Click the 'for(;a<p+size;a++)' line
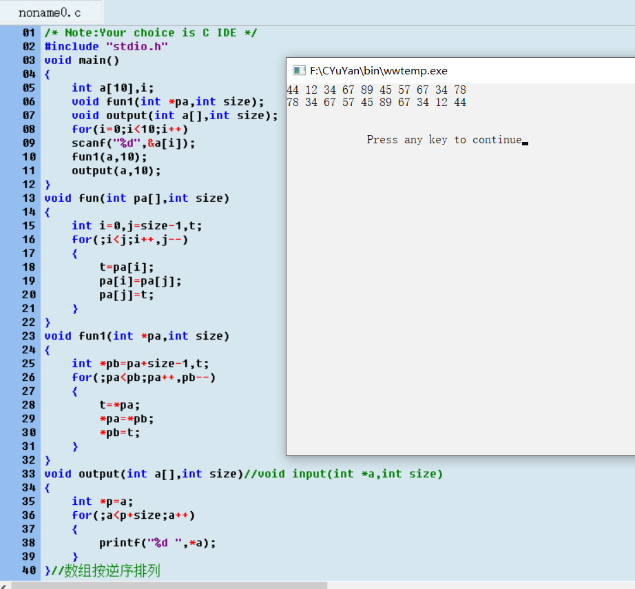635x589 pixels. (x=133, y=515)
